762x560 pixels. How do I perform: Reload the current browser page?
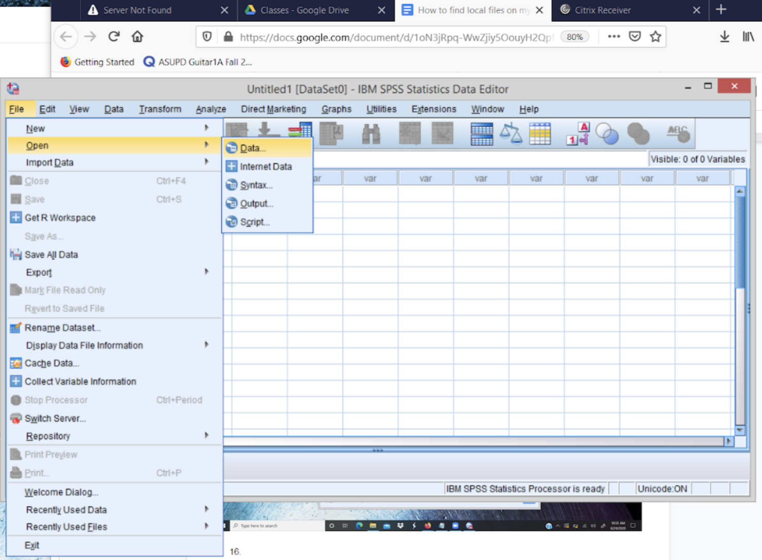(x=114, y=36)
